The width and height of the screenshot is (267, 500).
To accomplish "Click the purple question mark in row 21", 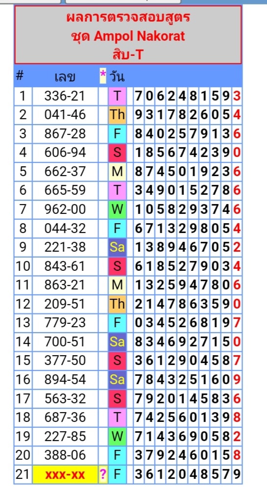I will (103, 474).
